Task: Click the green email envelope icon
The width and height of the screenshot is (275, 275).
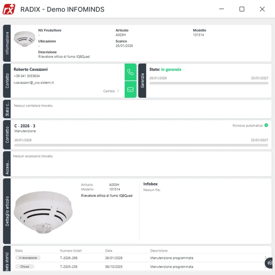Action: (x=131, y=89)
